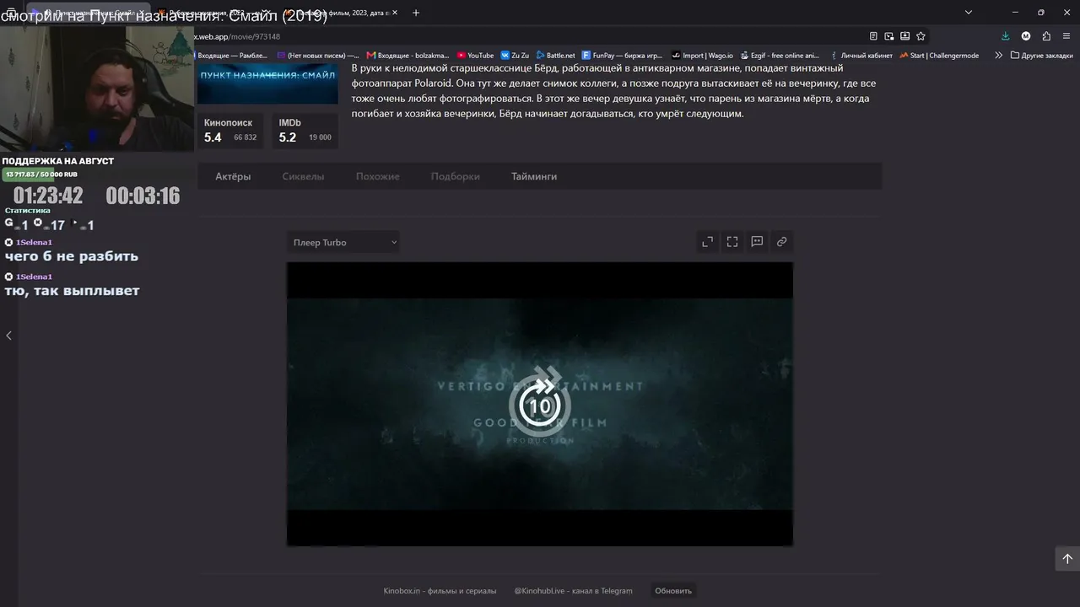Open the Zu Zu bookmark
Viewport: 1080px width, 607px height.
[x=515, y=56]
